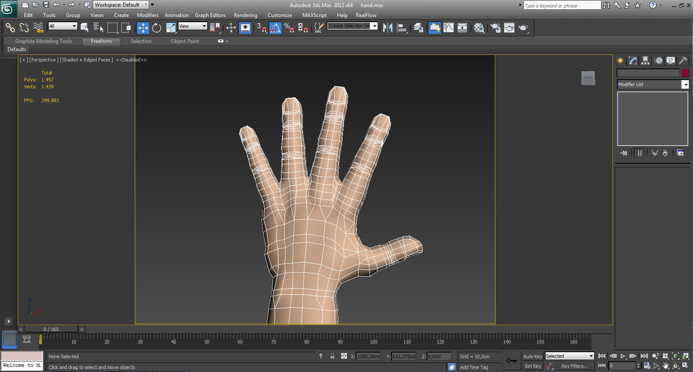Open the Hierarchy panel tab
The height and width of the screenshot is (372, 693).
click(645, 60)
